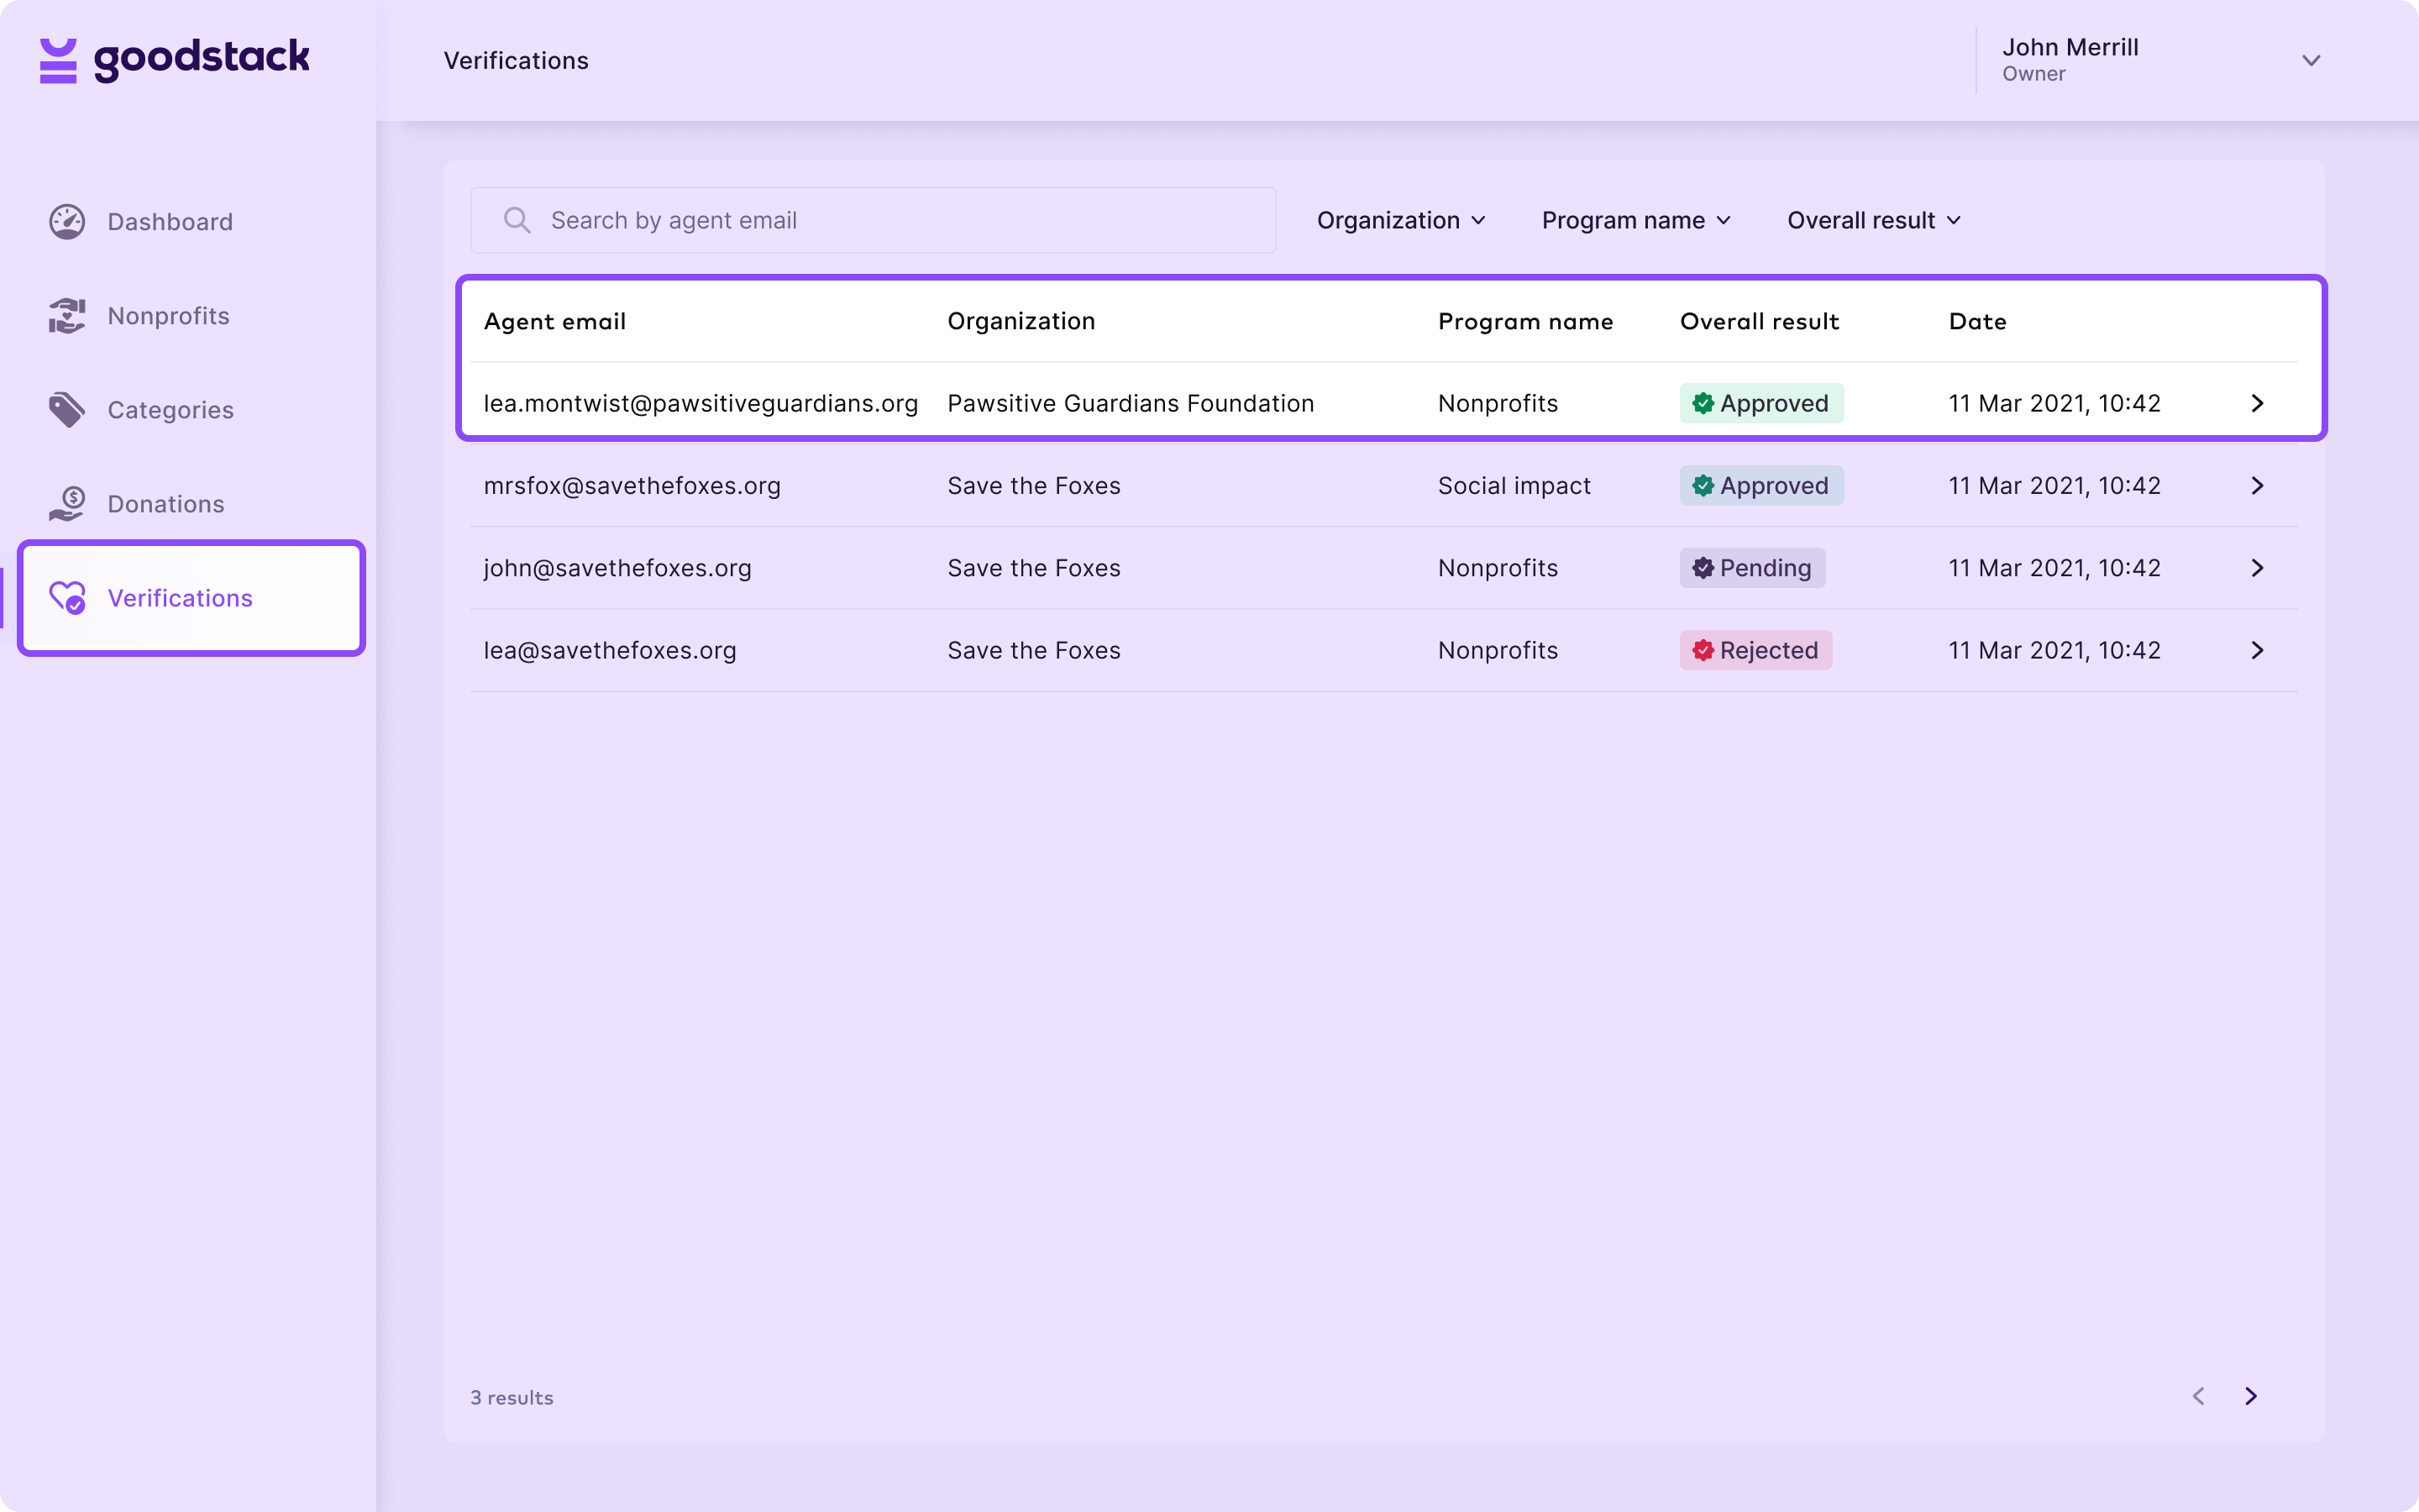Open the Dashboard gauge icon
The height and width of the screenshot is (1512, 2419).
tap(67, 222)
